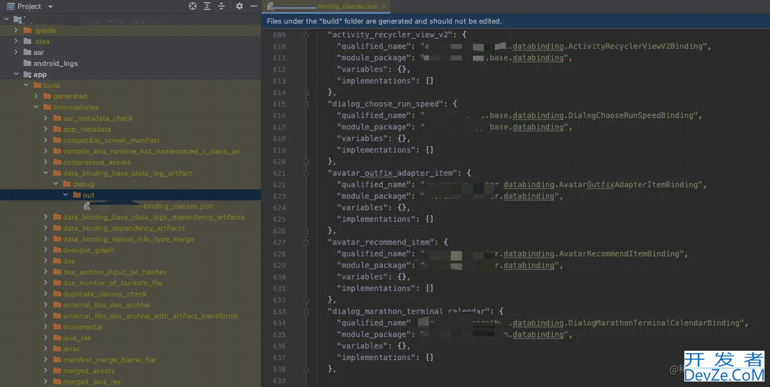Collapse the debug folder chevron
The height and width of the screenshot is (387, 770).
56,184
